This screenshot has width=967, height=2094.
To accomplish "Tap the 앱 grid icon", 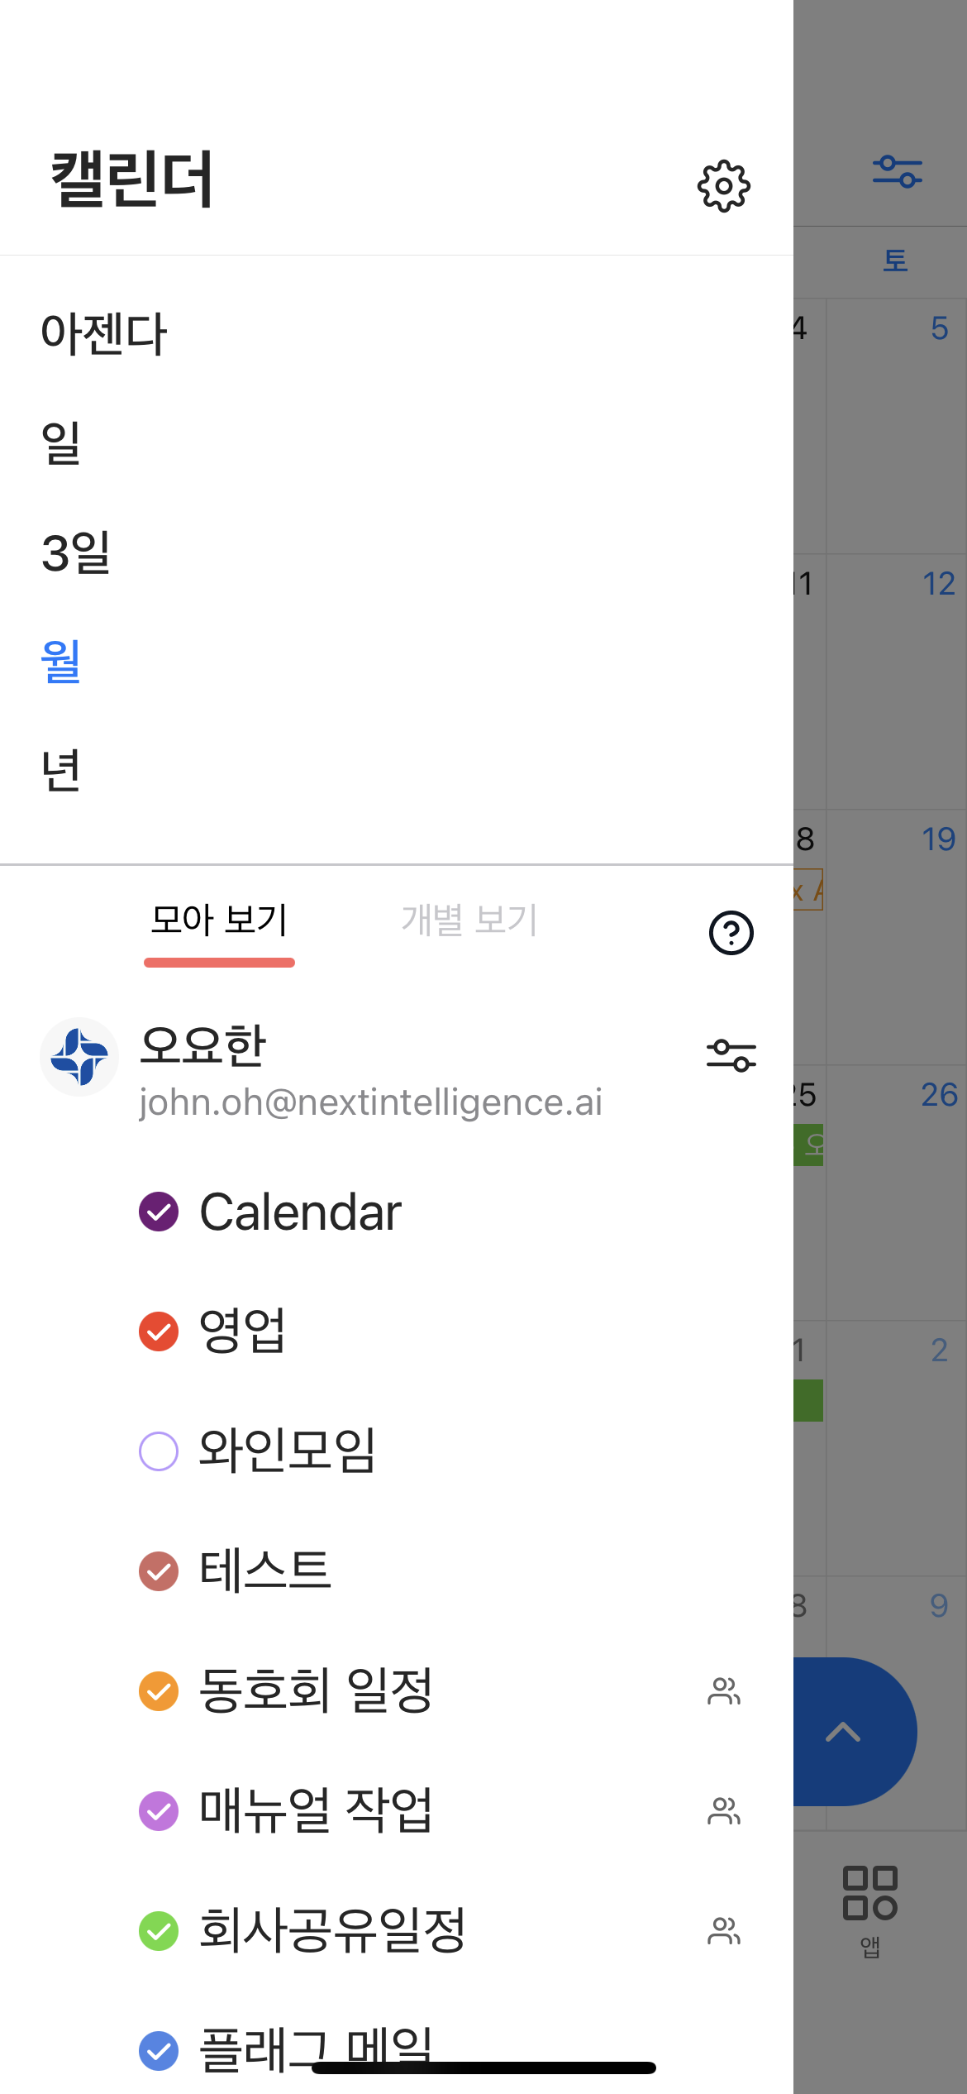I will pos(869,1894).
